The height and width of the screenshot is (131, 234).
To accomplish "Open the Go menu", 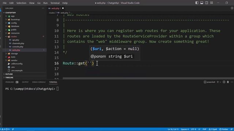I will click(x=39, y=3).
